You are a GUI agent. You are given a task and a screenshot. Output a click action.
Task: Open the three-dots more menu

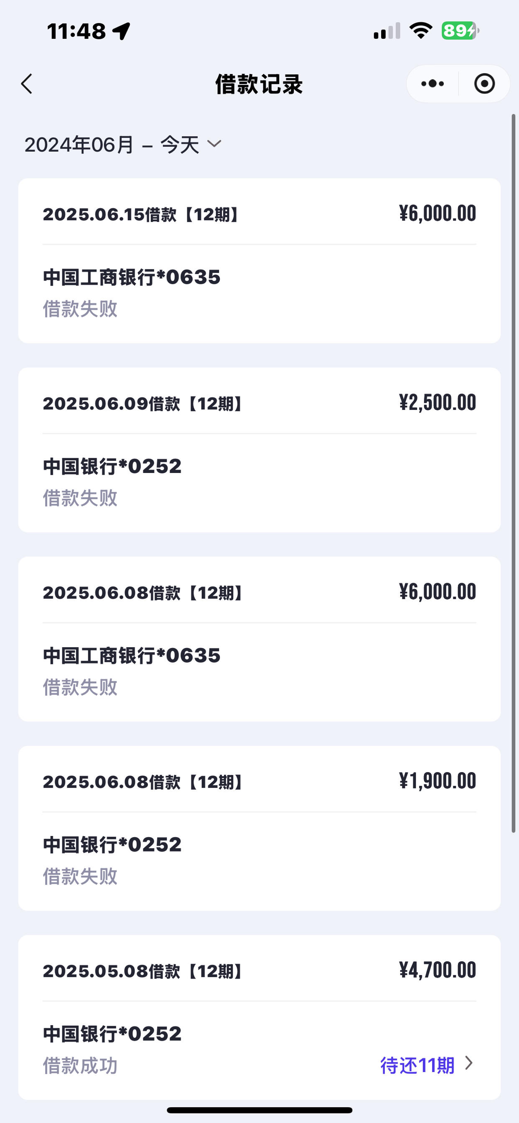pos(432,84)
